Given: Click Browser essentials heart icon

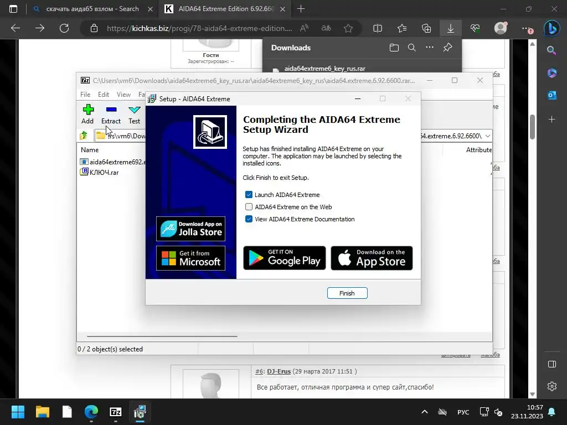Looking at the screenshot, I should 475,28.
